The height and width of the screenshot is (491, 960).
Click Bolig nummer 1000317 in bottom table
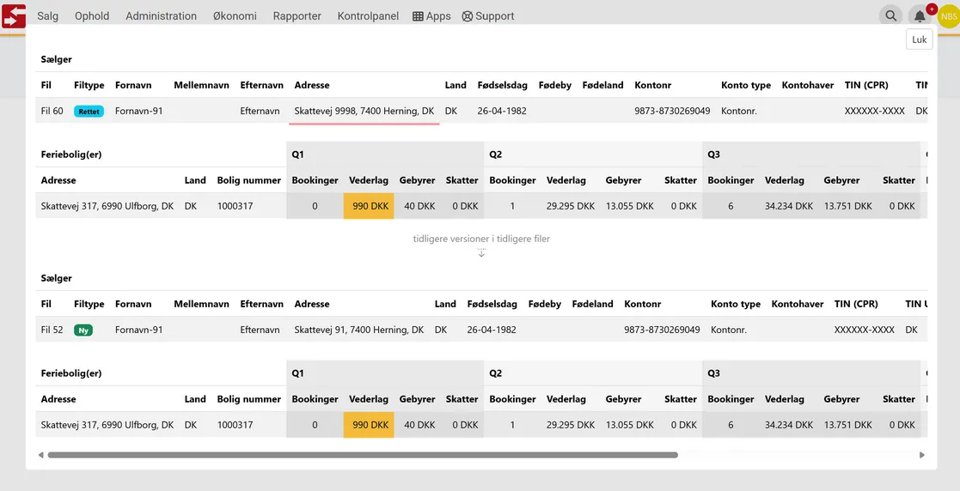tap(235, 425)
